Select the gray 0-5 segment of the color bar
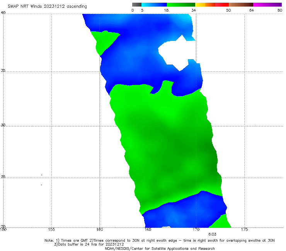Screen dimensions: 286x251 click(x=137, y=5)
